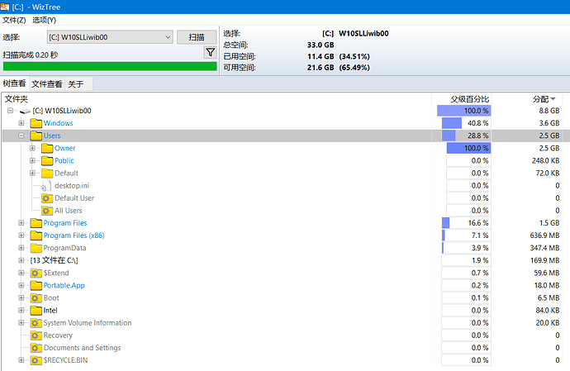This screenshot has width=570, height=371.
Task: Collapse the Users folder node
Action: 21,136
